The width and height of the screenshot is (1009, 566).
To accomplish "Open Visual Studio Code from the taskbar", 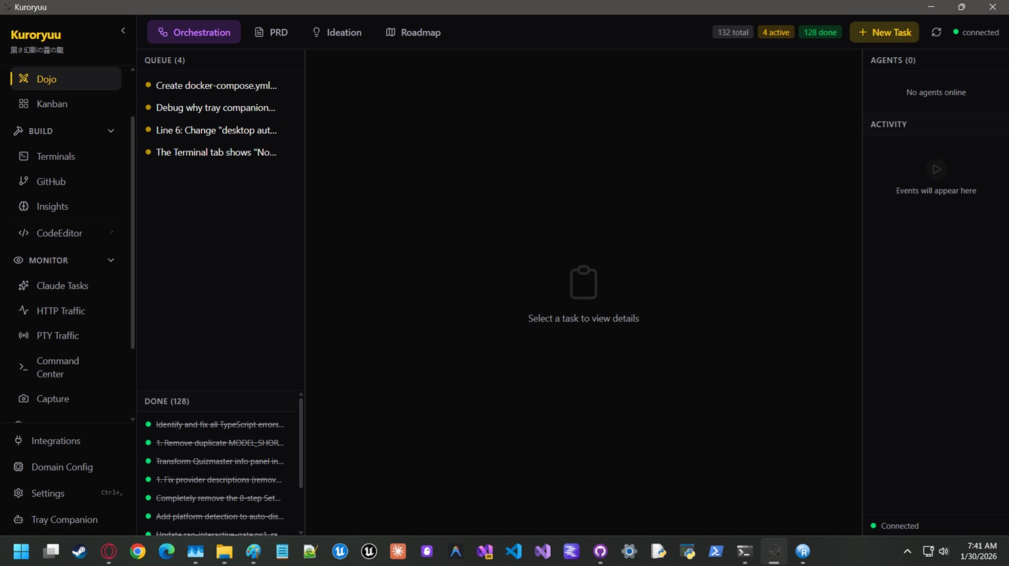I will (x=513, y=552).
